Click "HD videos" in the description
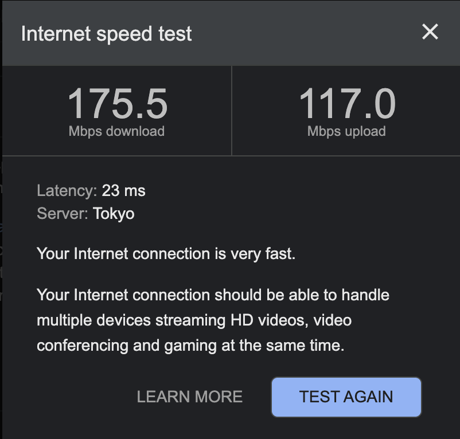The width and height of the screenshot is (460, 439). point(267,320)
